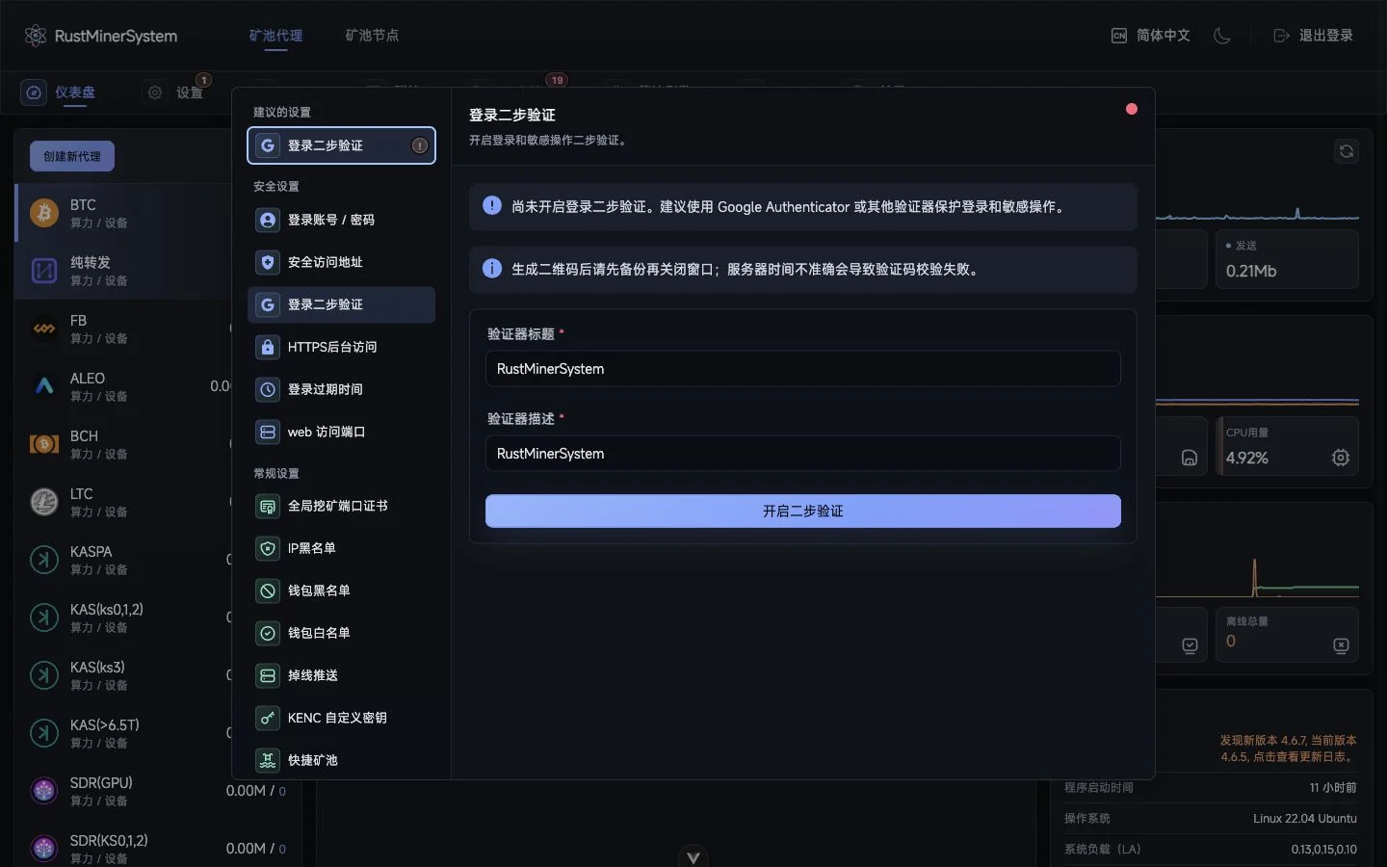
Task: Select the KAS(ks0,1,2) coin icon
Action: (44, 617)
